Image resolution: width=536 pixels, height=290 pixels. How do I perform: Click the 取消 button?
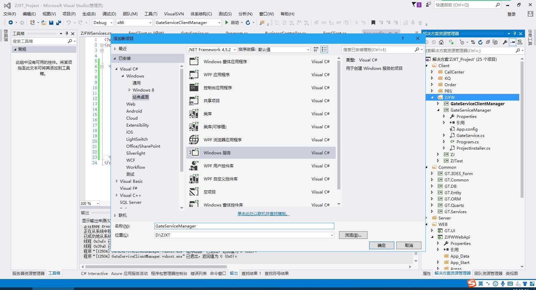[409, 245]
